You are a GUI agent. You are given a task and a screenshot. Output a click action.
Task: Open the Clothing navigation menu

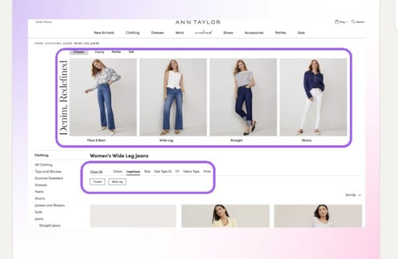[133, 33]
